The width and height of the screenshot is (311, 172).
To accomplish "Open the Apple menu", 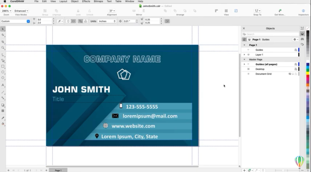I will (5, 1).
